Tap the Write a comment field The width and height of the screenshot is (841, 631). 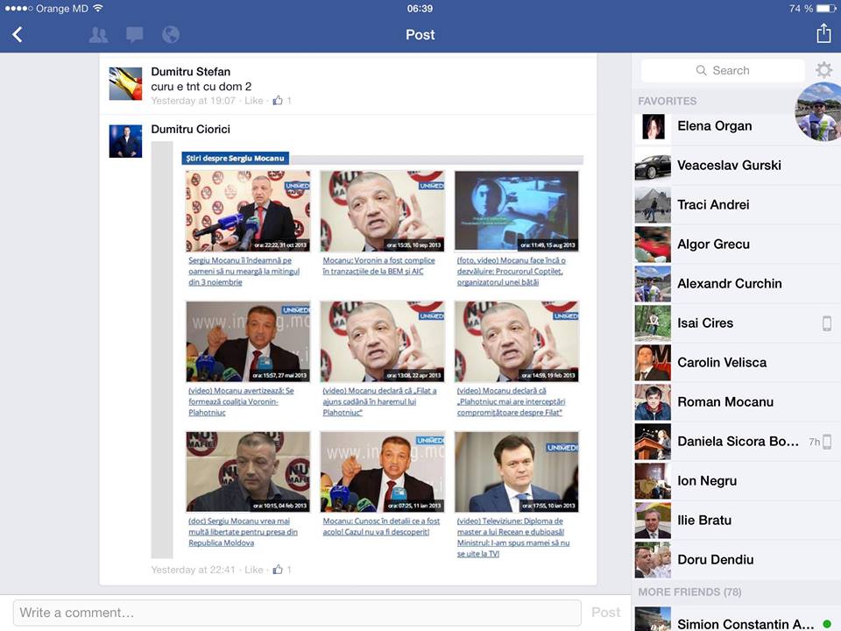tap(296, 612)
